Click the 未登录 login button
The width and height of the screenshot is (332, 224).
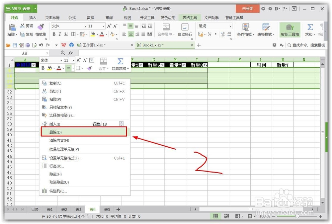pyautogui.click(x=248, y=9)
